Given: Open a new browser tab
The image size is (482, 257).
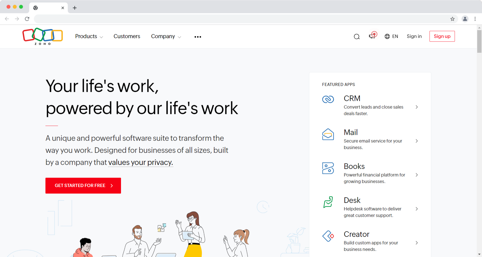Looking at the screenshot, I should (x=75, y=8).
